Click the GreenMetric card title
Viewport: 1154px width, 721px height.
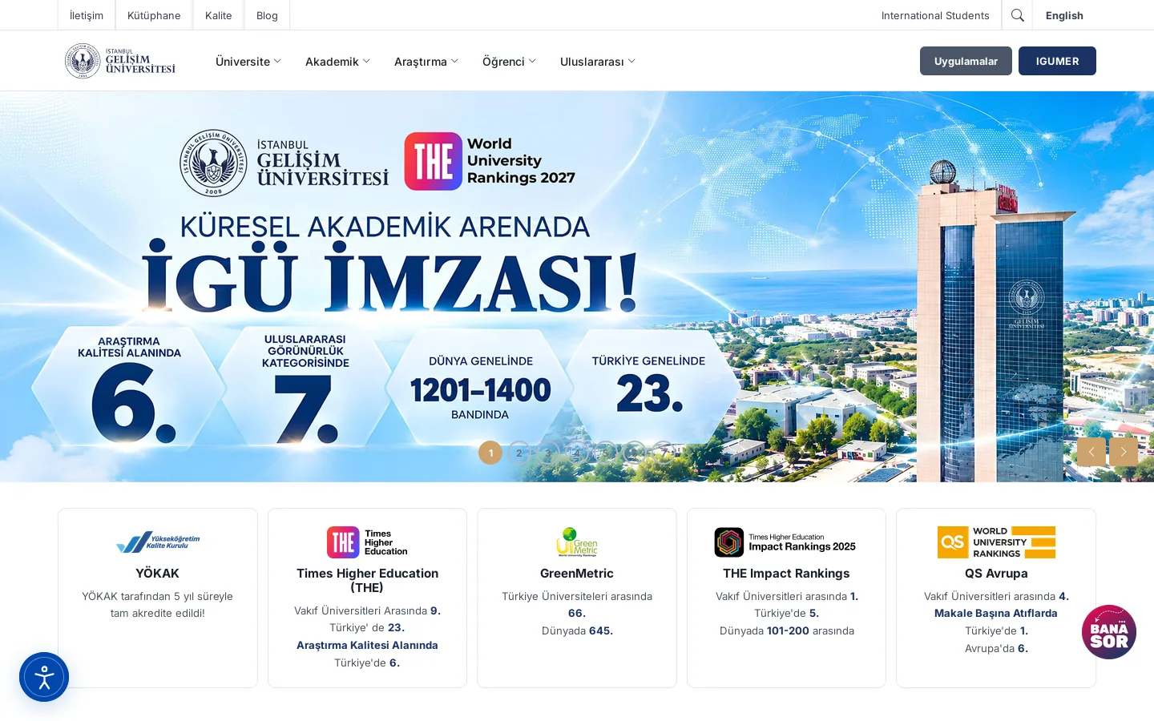577,573
